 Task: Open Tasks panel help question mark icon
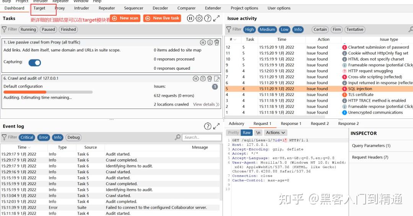pyautogui.click(x=208, y=18)
